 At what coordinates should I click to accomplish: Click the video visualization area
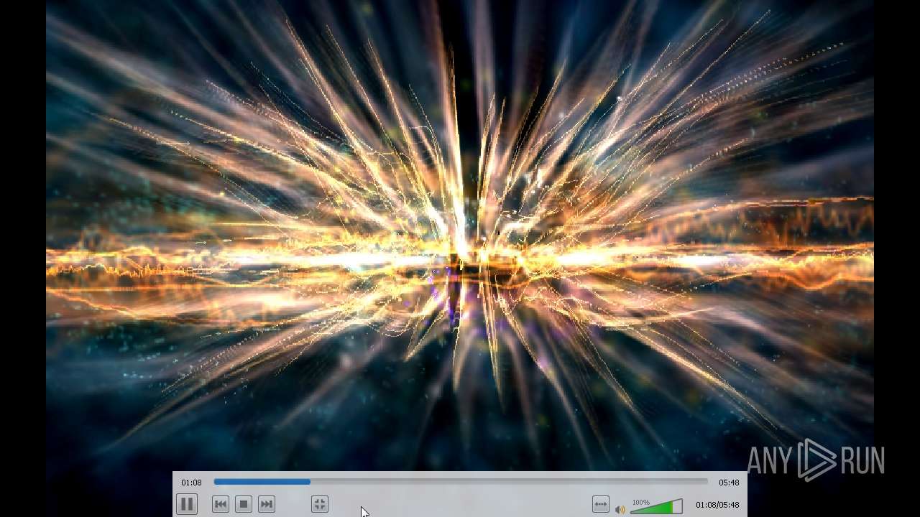point(460,236)
